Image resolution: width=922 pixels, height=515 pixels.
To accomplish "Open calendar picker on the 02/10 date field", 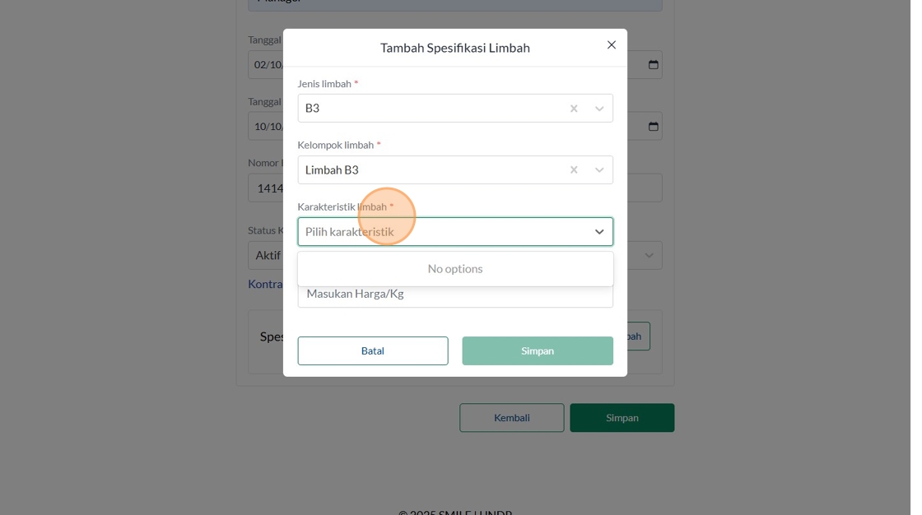I will pyautogui.click(x=654, y=65).
